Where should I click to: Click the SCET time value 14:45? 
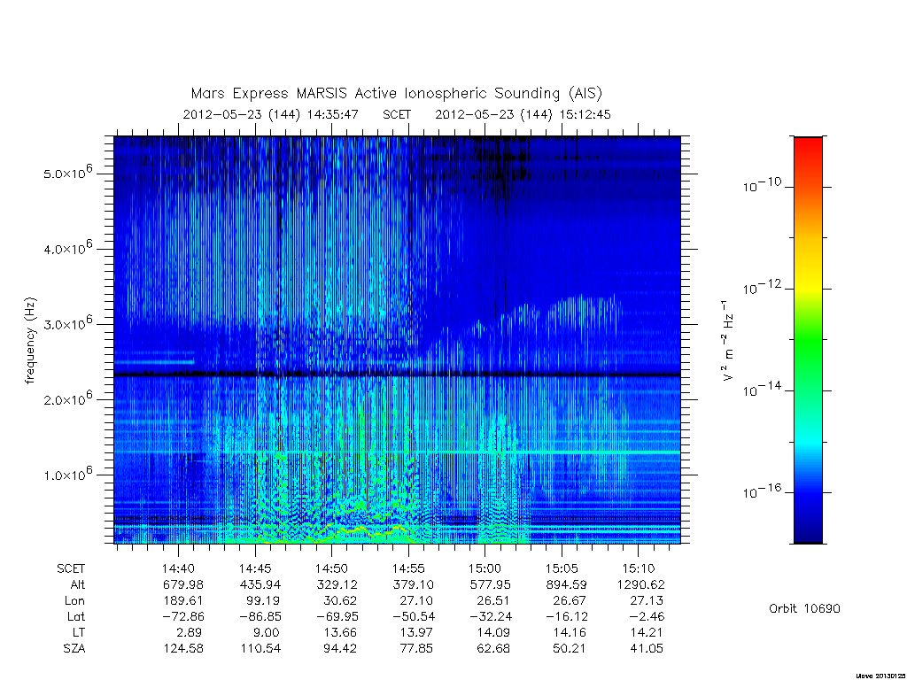coord(255,568)
